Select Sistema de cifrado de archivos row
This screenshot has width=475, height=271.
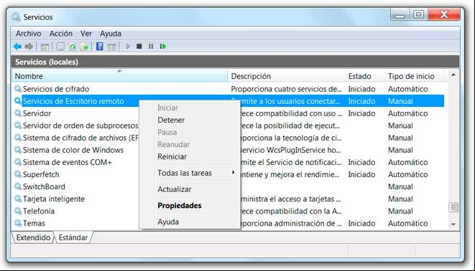[x=80, y=138]
